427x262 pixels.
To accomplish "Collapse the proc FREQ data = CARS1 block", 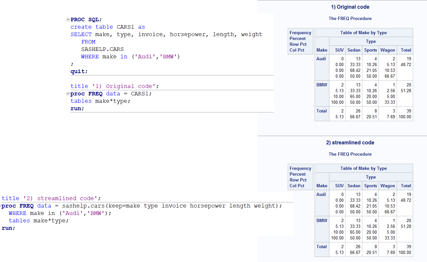I will [x=68, y=94].
